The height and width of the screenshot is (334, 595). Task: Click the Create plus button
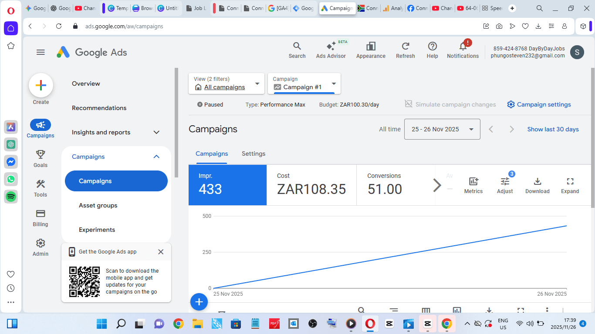click(41, 85)
